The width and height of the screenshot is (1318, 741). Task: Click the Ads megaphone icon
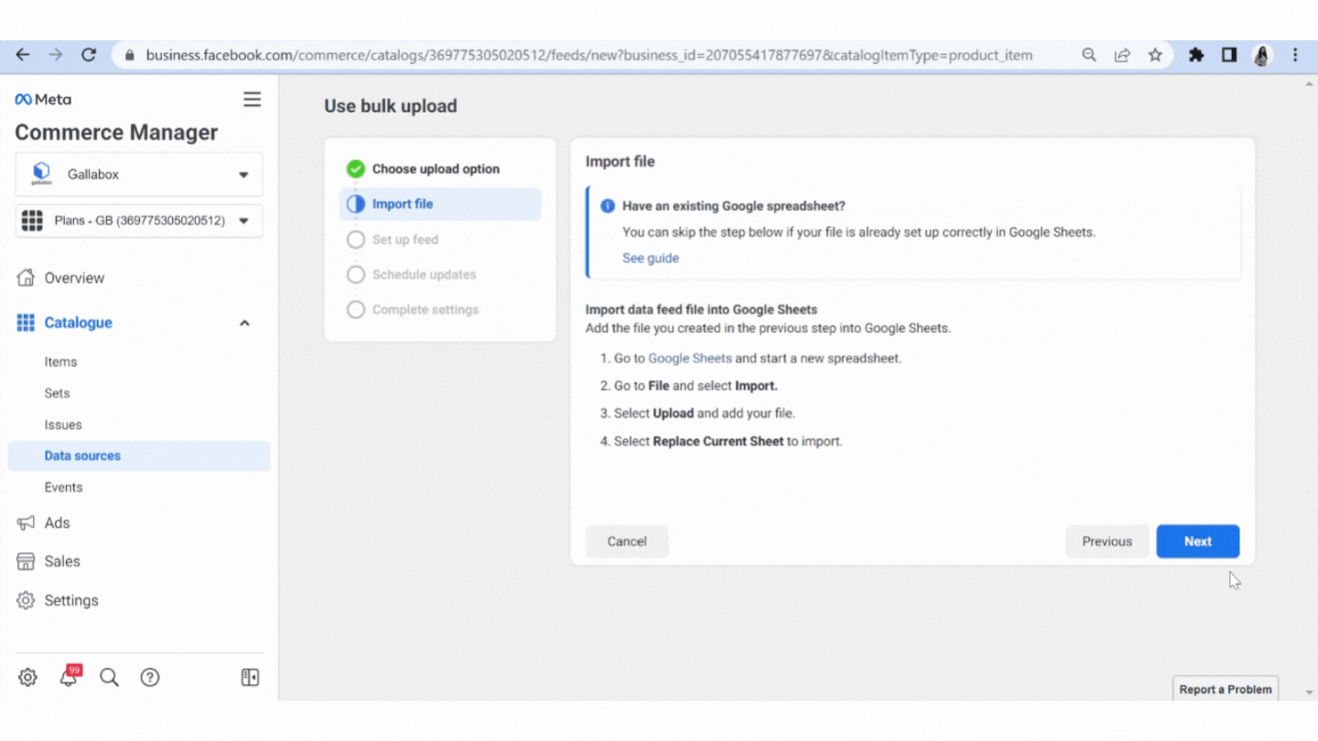pos(26,523)
